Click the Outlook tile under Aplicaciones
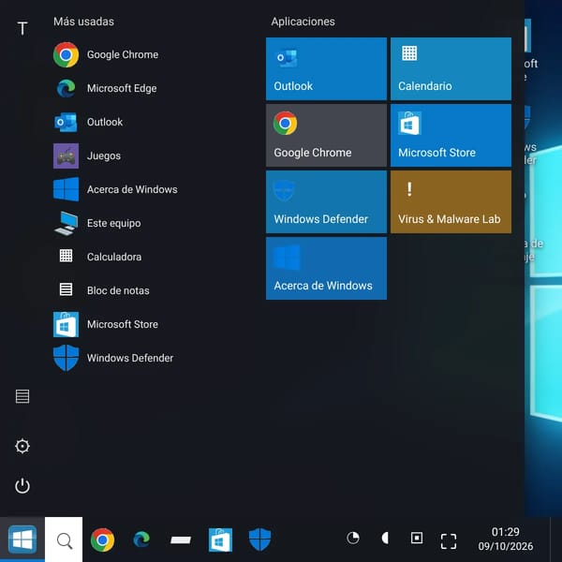This screenshot has height=562, width=562. 326,68
